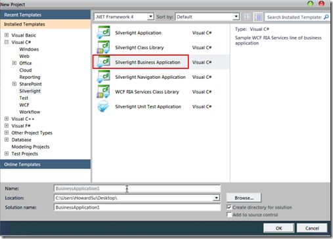Select the Test category under Visual C#

(x=24, y=98)
